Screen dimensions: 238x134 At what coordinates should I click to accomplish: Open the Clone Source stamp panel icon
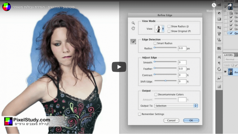point(219,40)
